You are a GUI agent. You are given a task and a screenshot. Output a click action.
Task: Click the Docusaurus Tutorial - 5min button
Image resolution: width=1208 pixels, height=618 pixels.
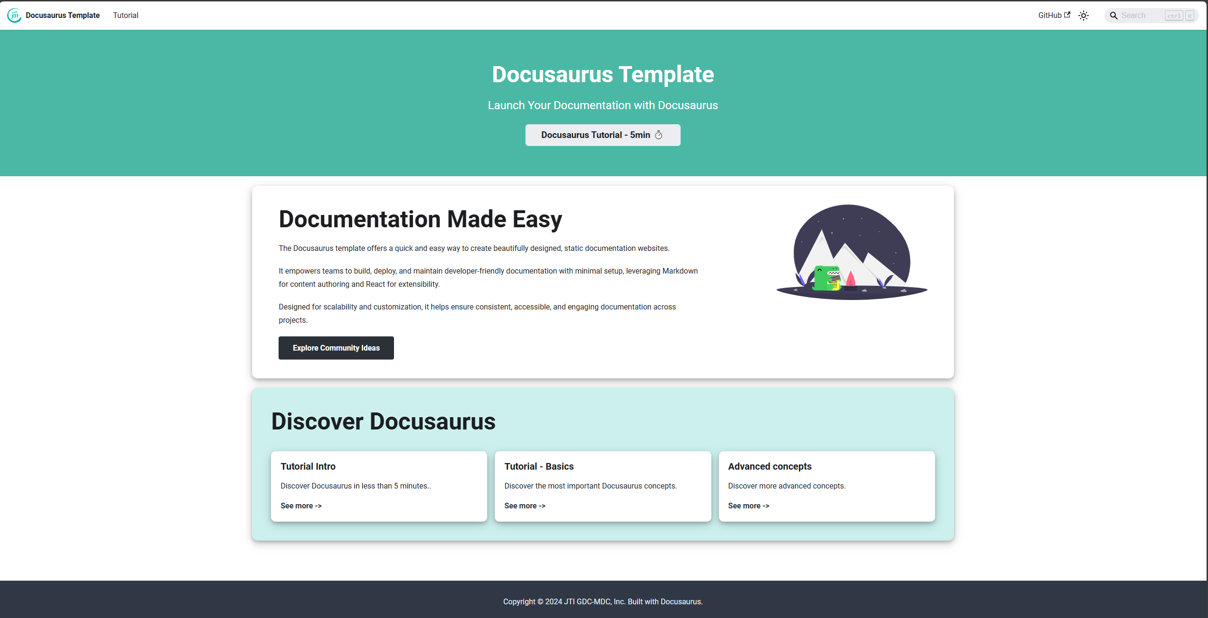click(603, 135)
